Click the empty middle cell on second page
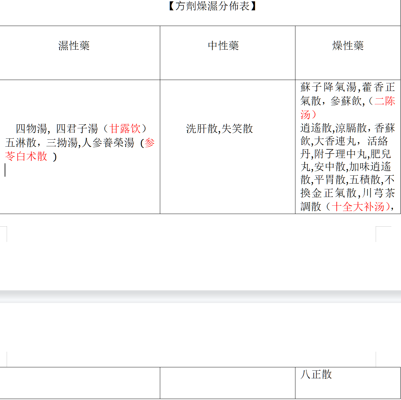The height and width of the screenshot is (400, 401). 227,383
